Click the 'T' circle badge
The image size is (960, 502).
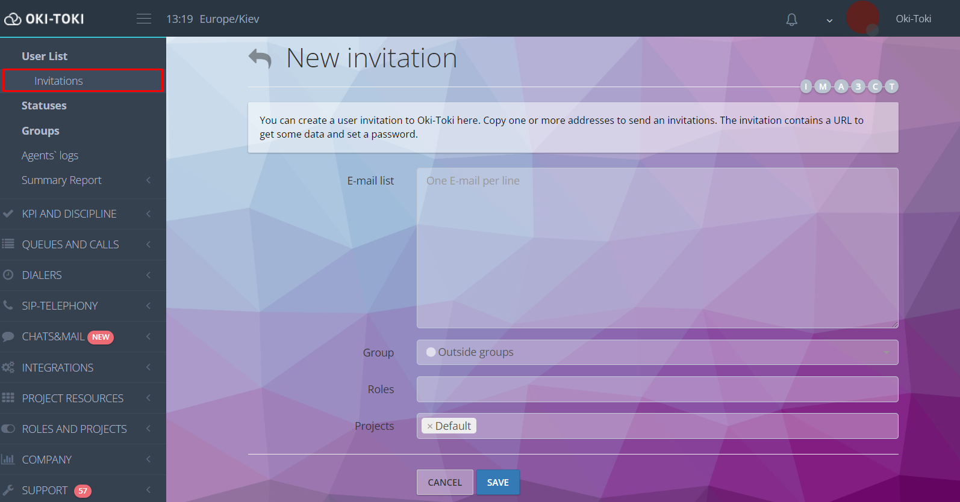pos(892,87)
